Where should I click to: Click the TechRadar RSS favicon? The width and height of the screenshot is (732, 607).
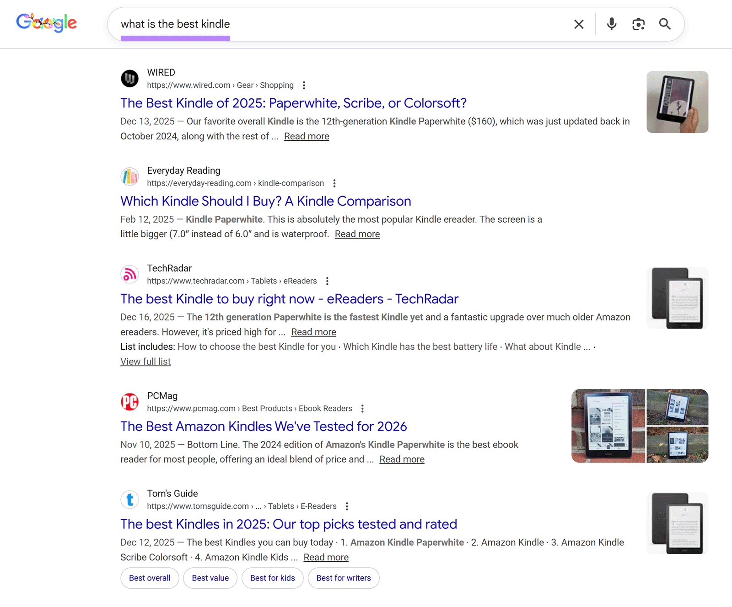[x=130, y=274]
